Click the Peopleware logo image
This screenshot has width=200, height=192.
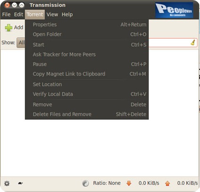(174, 10)
